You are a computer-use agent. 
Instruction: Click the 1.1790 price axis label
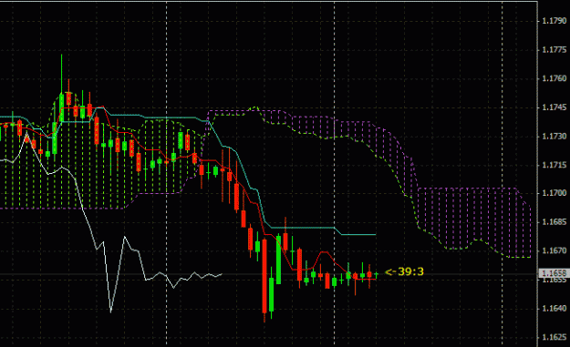554,21
